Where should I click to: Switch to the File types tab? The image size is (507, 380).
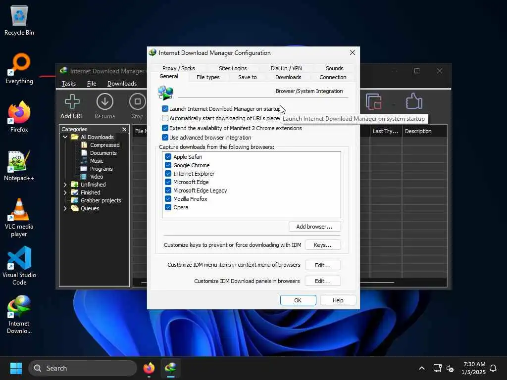click(208, 77)
